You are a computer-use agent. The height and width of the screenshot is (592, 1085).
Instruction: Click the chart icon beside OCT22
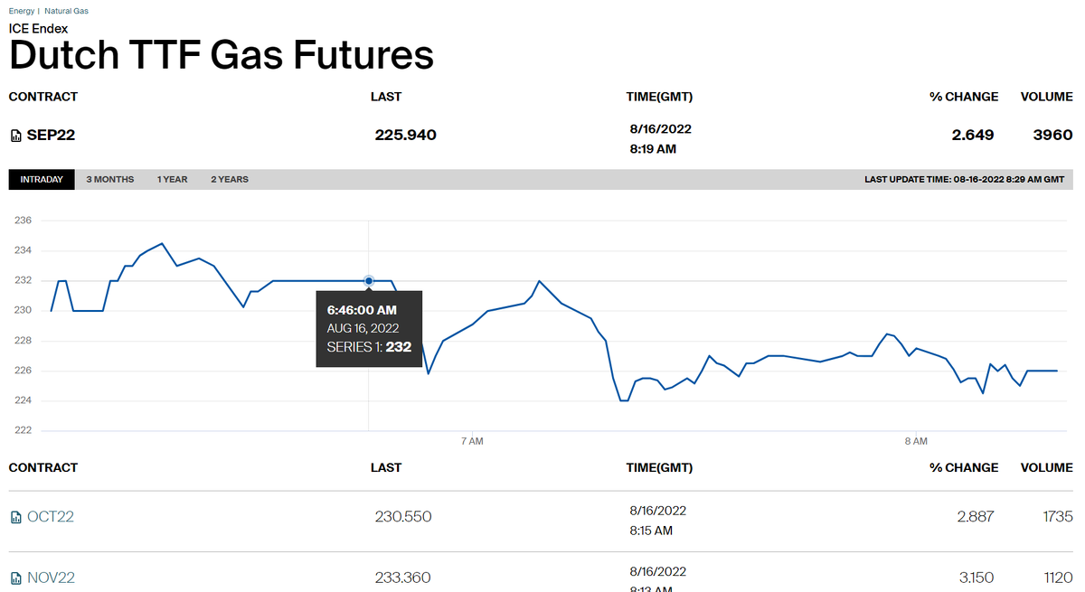pos(15,518)
